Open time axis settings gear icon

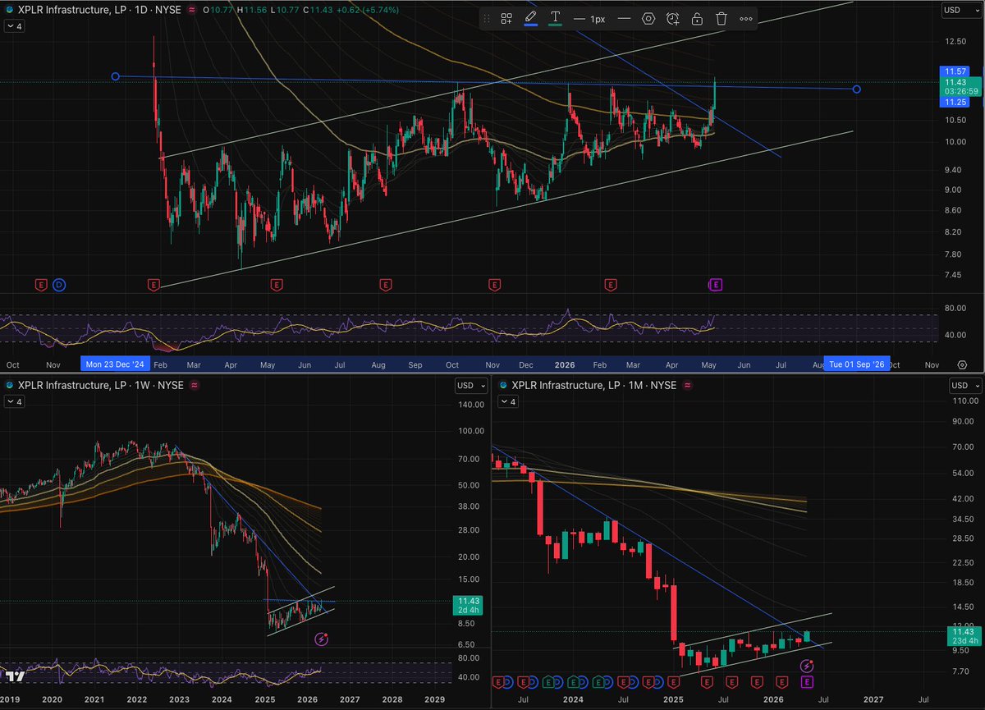[x=962, y=364]
